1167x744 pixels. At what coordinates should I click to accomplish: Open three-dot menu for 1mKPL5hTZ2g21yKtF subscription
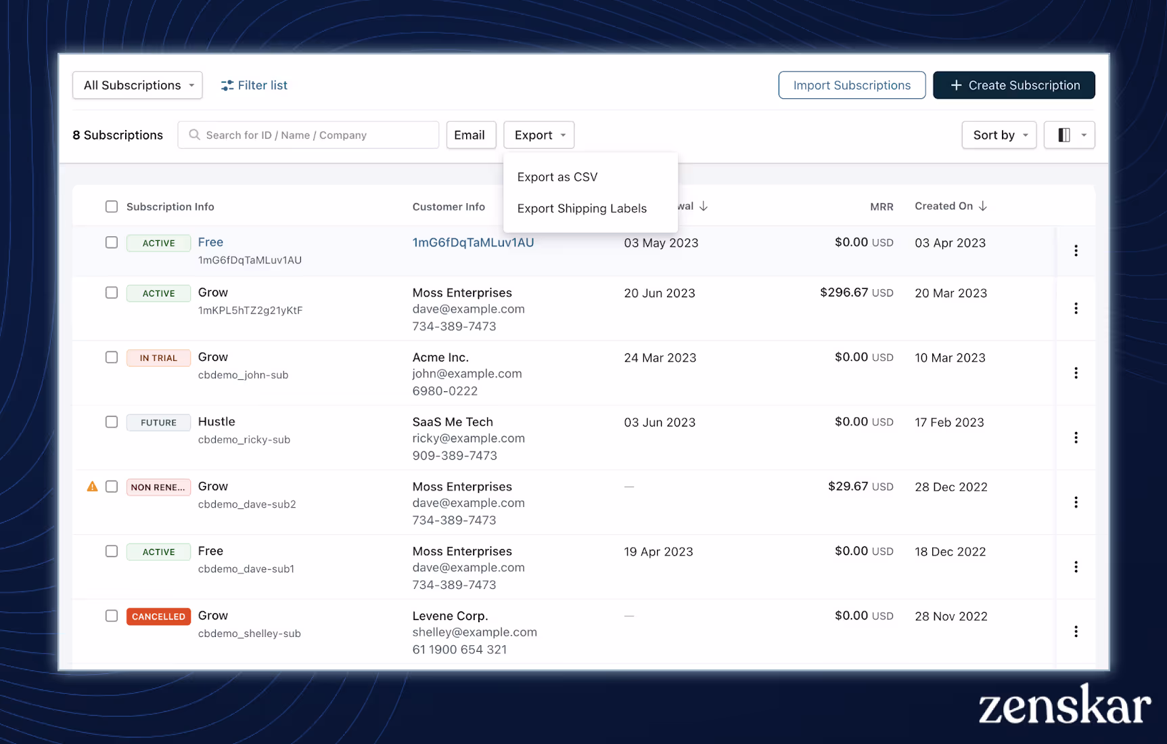coord(1076,308)
